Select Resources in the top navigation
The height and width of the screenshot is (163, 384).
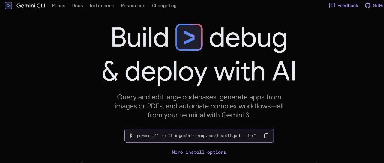pyautogui.click(x=133, y=5)
